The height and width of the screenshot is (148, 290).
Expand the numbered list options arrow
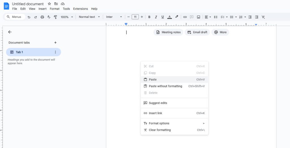pos(245,17)
